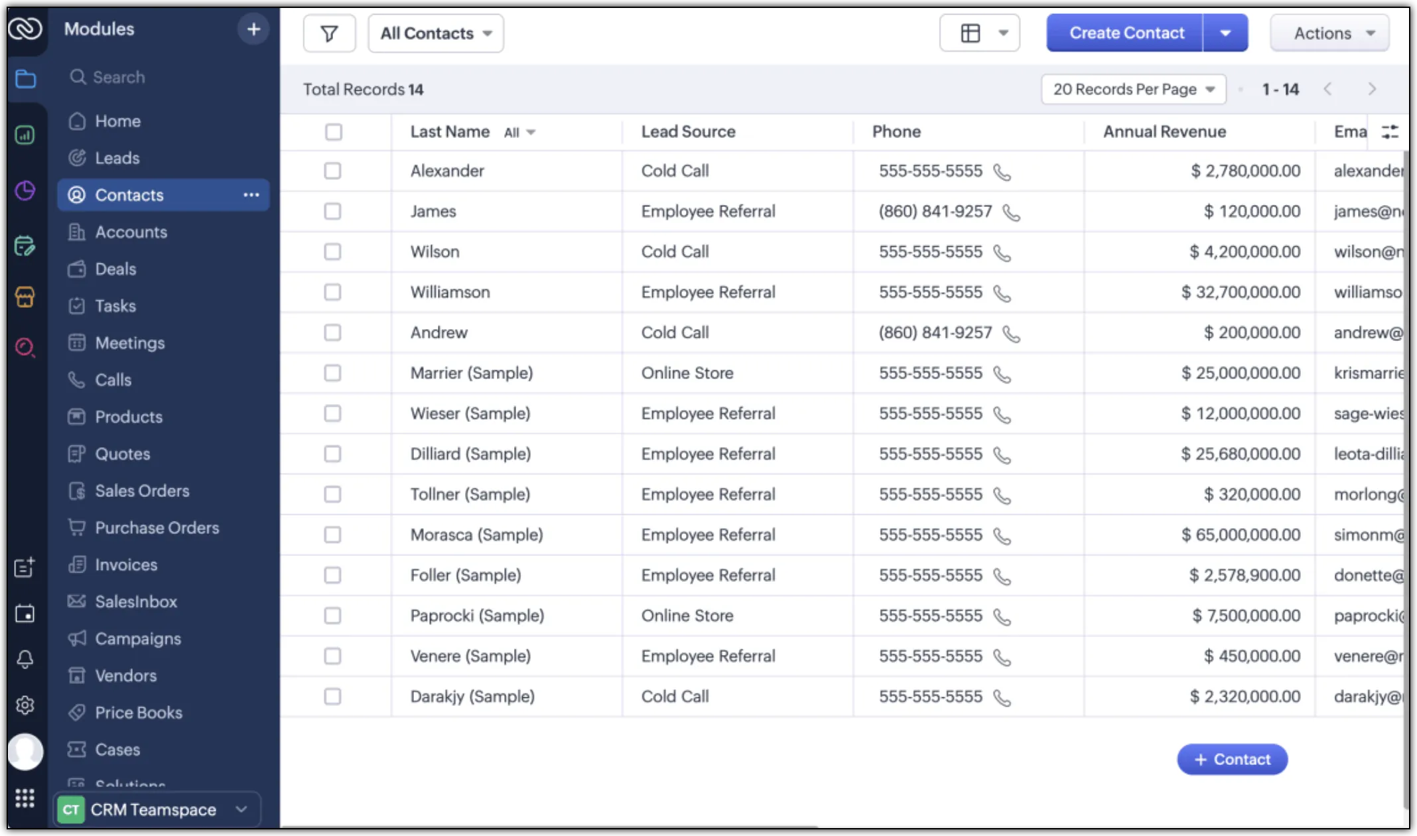1417x836 pixels.
Task: Click the Zia search magnifier icon
Action: click(25, 347)
